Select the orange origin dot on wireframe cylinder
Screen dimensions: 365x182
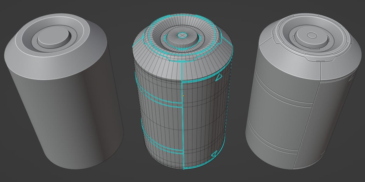click(x=183, y=96)
